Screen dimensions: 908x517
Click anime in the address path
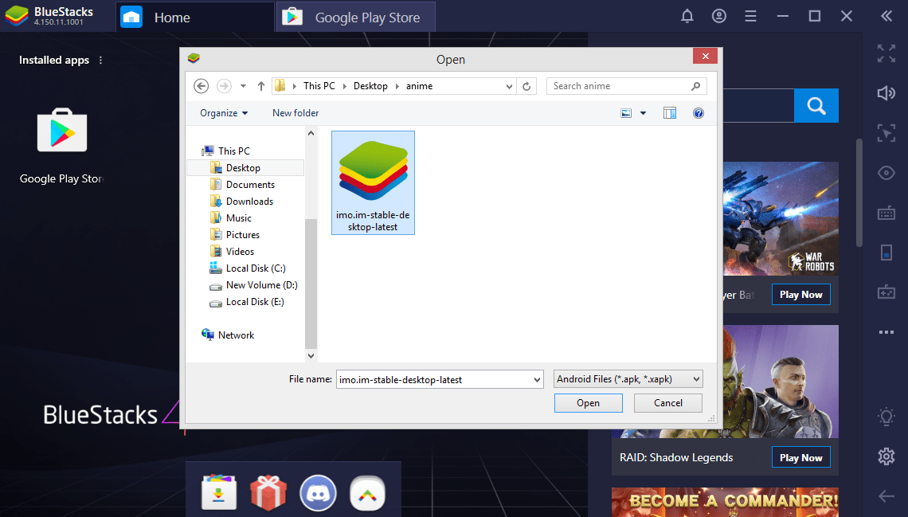click(419, 86)
